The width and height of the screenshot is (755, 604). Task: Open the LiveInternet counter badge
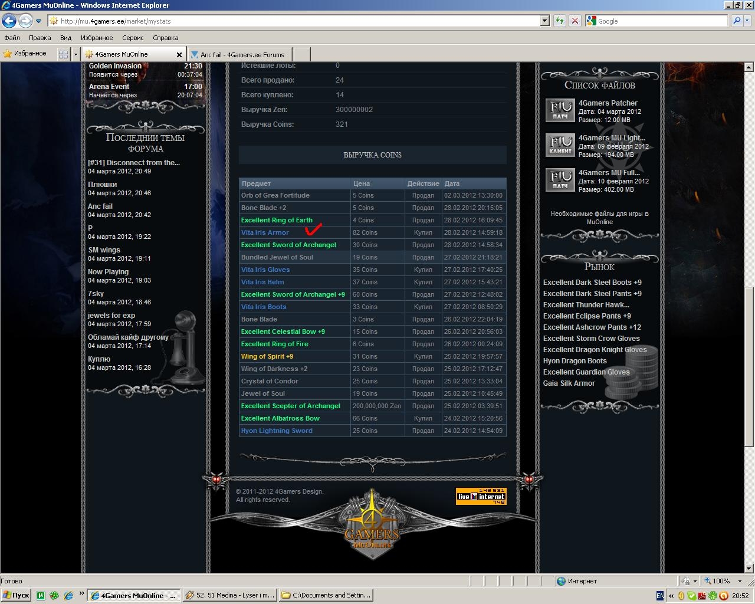(481, 496)
